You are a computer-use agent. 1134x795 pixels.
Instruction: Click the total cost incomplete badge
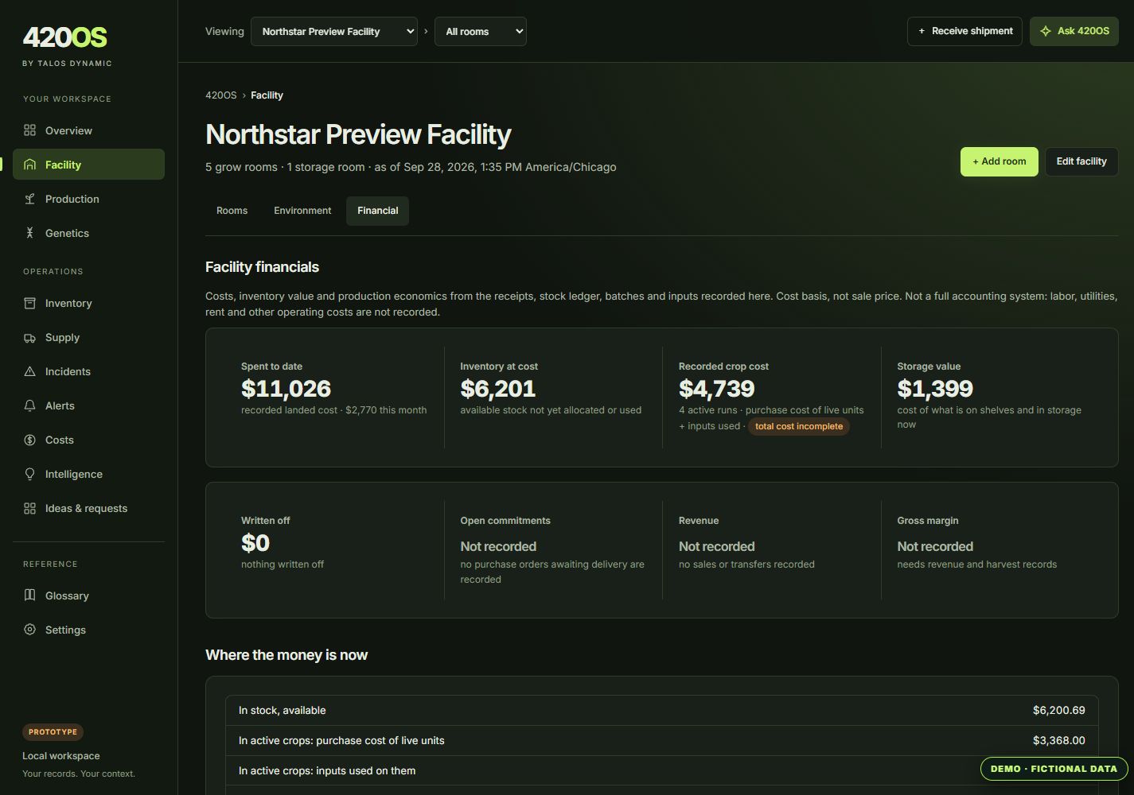798,427
